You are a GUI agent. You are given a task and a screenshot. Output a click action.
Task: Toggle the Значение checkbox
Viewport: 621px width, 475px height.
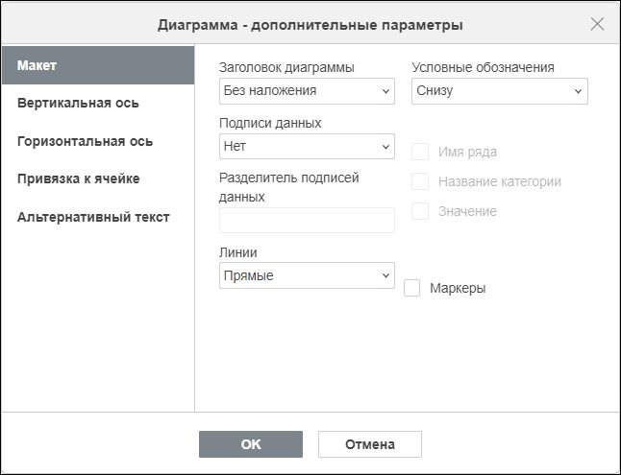coord(420,211)
